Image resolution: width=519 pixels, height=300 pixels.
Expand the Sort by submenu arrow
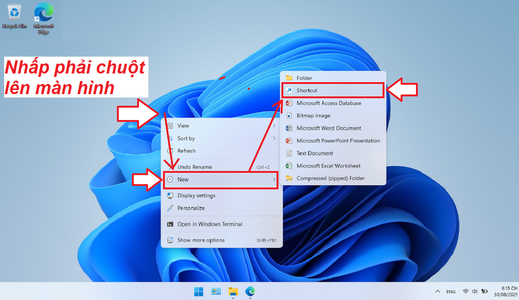(274, 138)
